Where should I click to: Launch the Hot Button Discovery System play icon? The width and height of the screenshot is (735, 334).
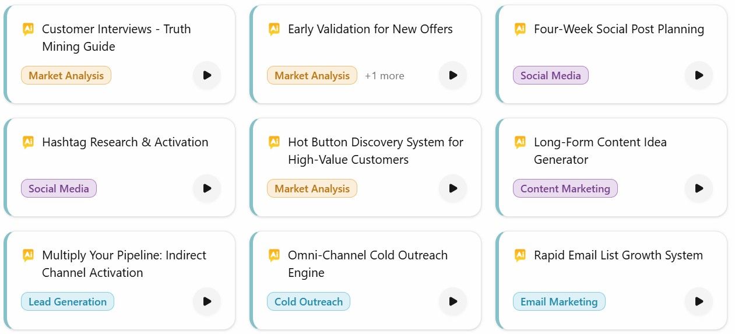point(453,188)
